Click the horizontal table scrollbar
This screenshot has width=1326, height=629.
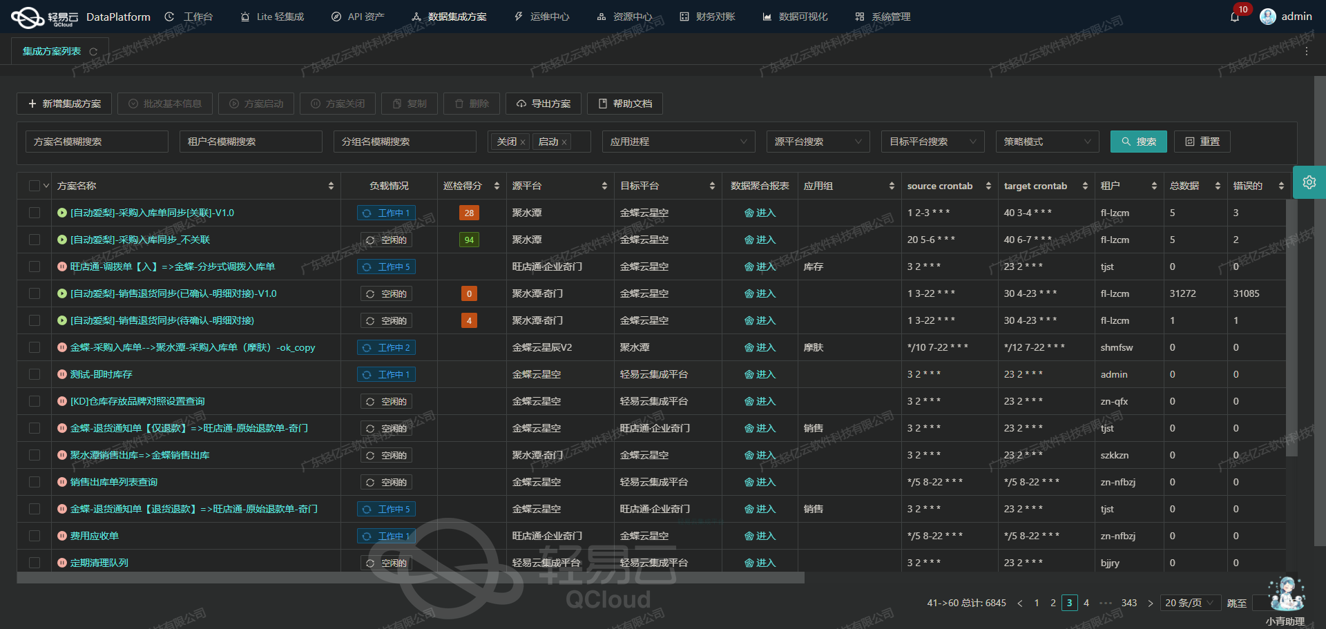point(411,578)
